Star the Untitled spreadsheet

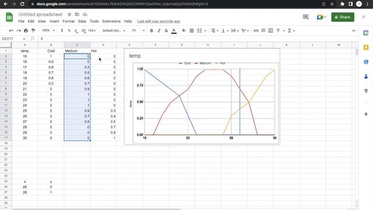tap(69, 14)
